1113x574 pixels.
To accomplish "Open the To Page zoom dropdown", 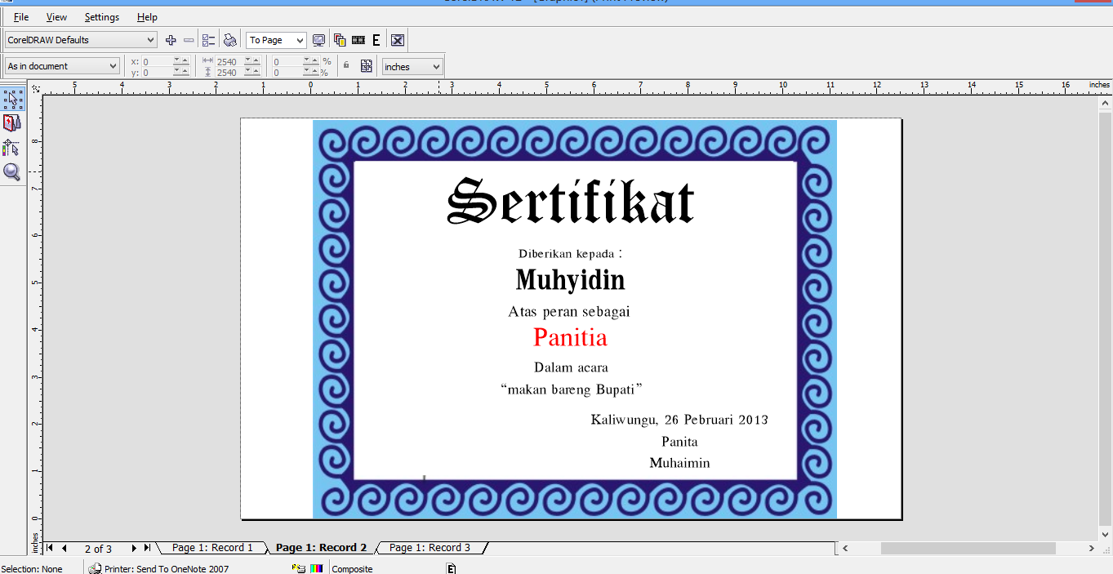I will click(x=300, y=40).
